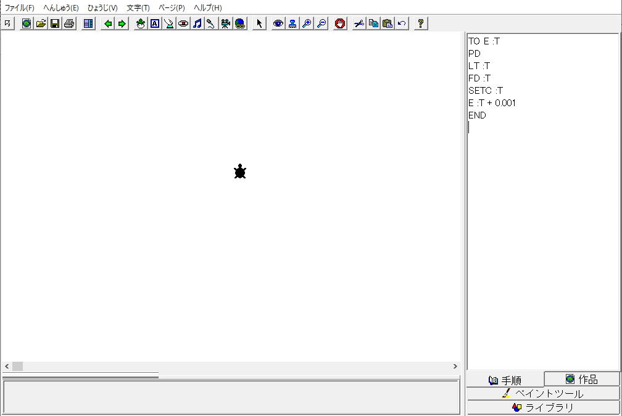Select the pointer arrow tool
The image size is (622, 416).
click(x=259, y=23)
